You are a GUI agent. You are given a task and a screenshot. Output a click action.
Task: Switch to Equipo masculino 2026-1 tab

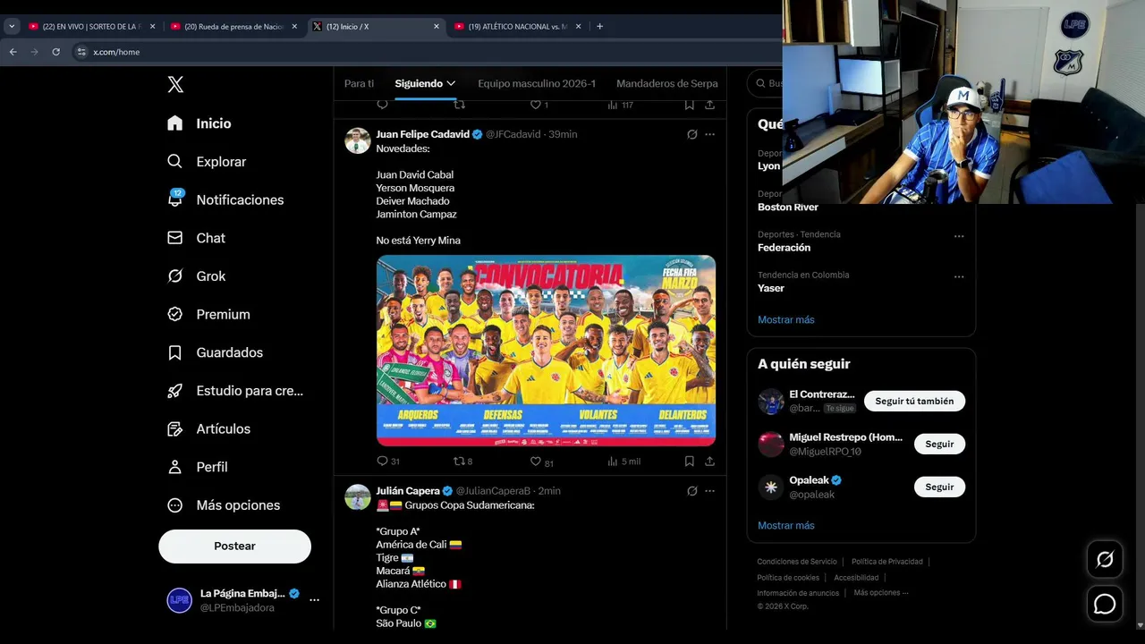[x=537, y=83]
